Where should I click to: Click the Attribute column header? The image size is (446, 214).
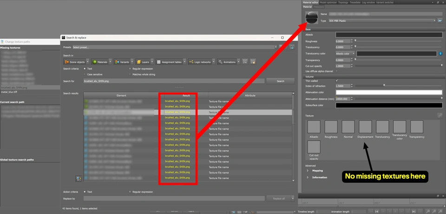(x=250, y=95)
